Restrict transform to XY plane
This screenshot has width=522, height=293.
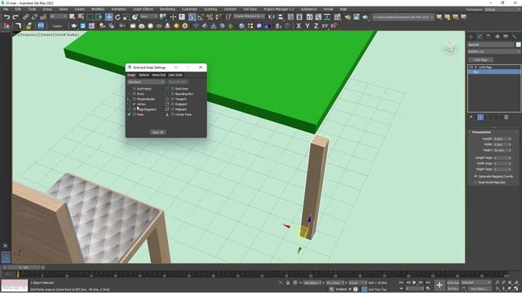(x=325, y=26)
